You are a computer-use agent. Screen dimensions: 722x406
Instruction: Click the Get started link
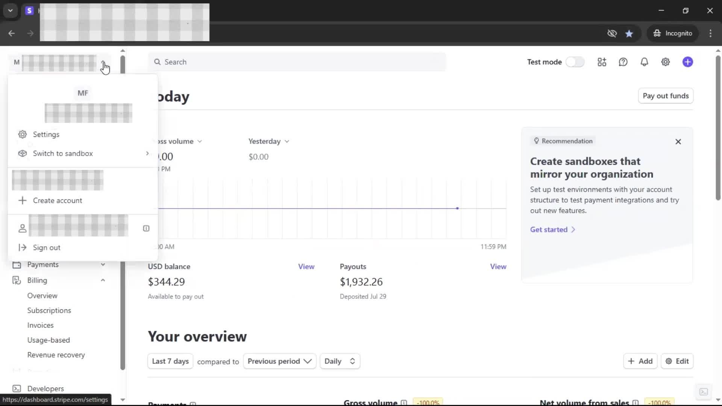click(552, 230)
